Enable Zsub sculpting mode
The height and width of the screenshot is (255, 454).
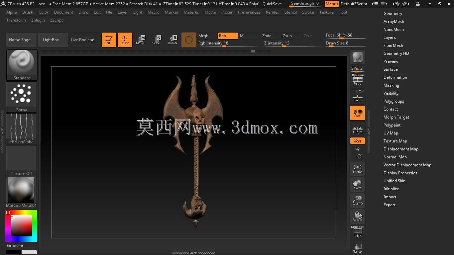[x=291, y=36]
